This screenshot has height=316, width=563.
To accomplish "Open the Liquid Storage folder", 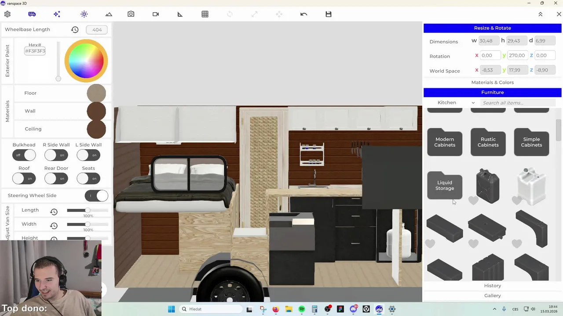I will coord(445,185).
